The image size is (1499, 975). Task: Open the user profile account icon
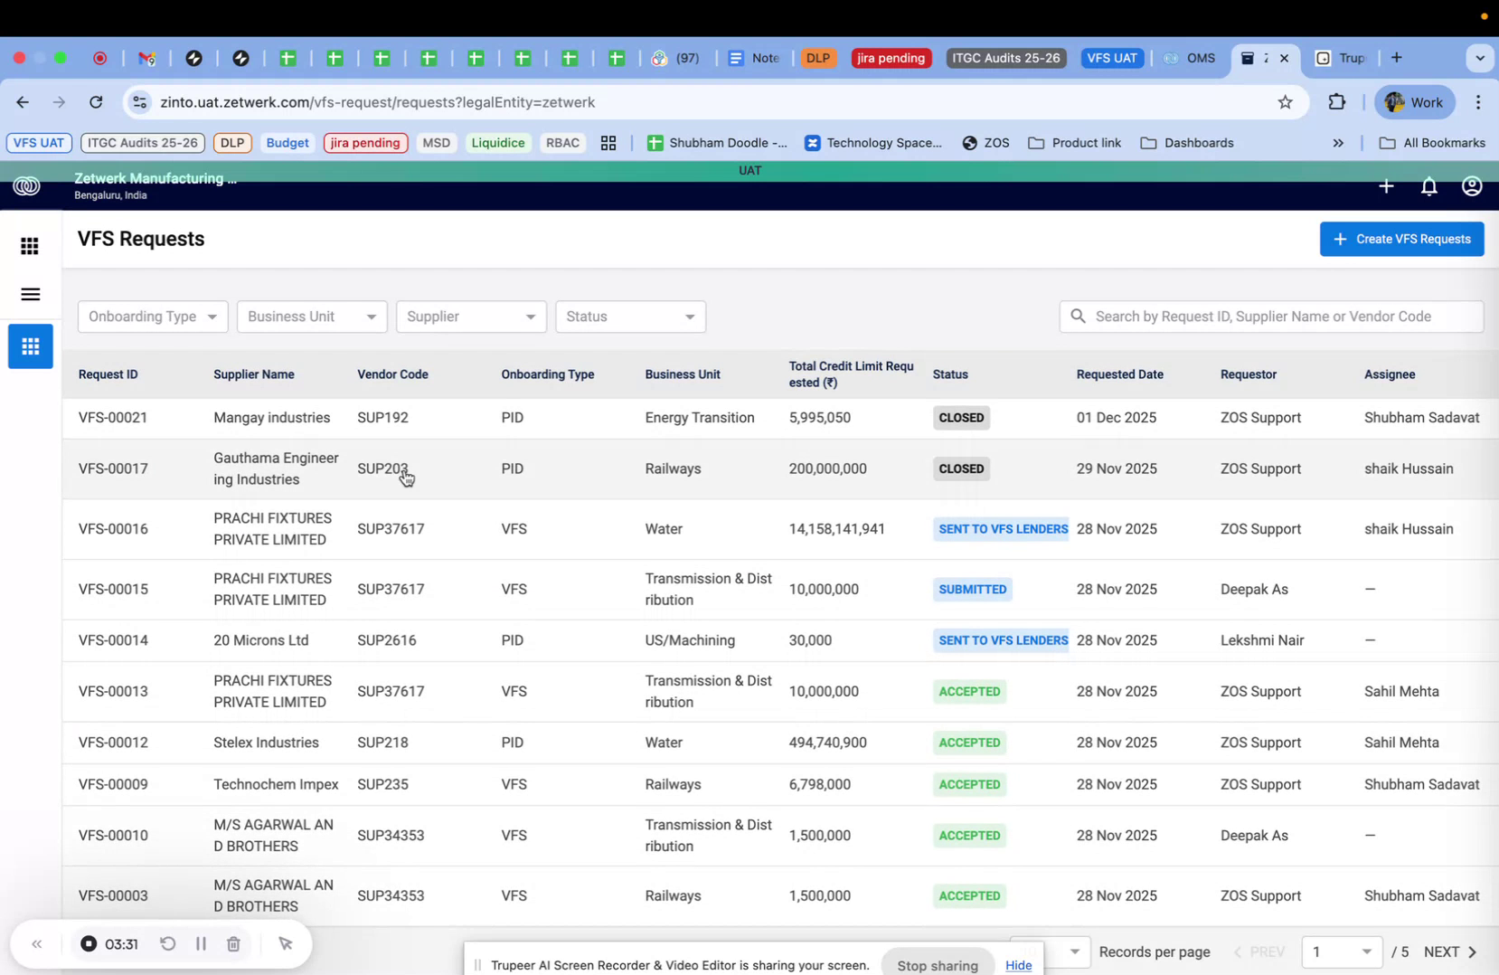[1471, 186]
